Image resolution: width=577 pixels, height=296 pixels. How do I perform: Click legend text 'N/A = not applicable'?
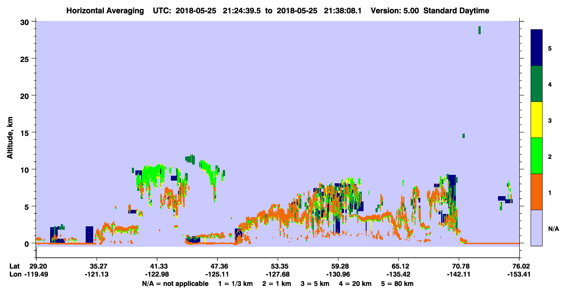(175, 284)
